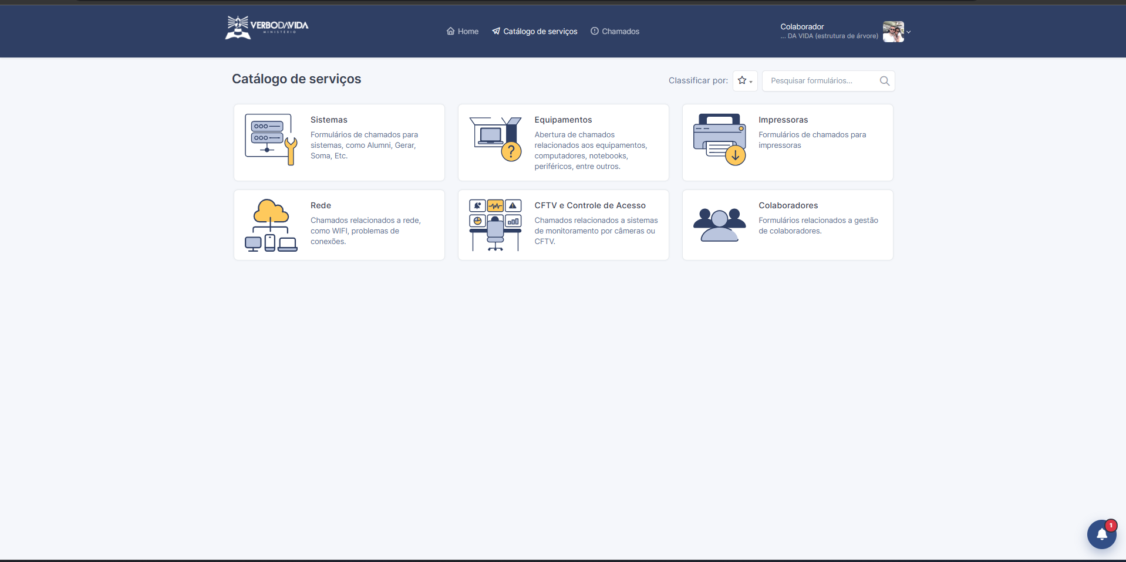1126x562 pixels.
Task: Open the star sort-by dropdown
Action: tap(745, 81)
